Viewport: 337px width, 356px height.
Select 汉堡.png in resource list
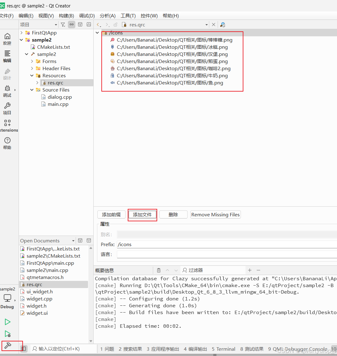172,54
